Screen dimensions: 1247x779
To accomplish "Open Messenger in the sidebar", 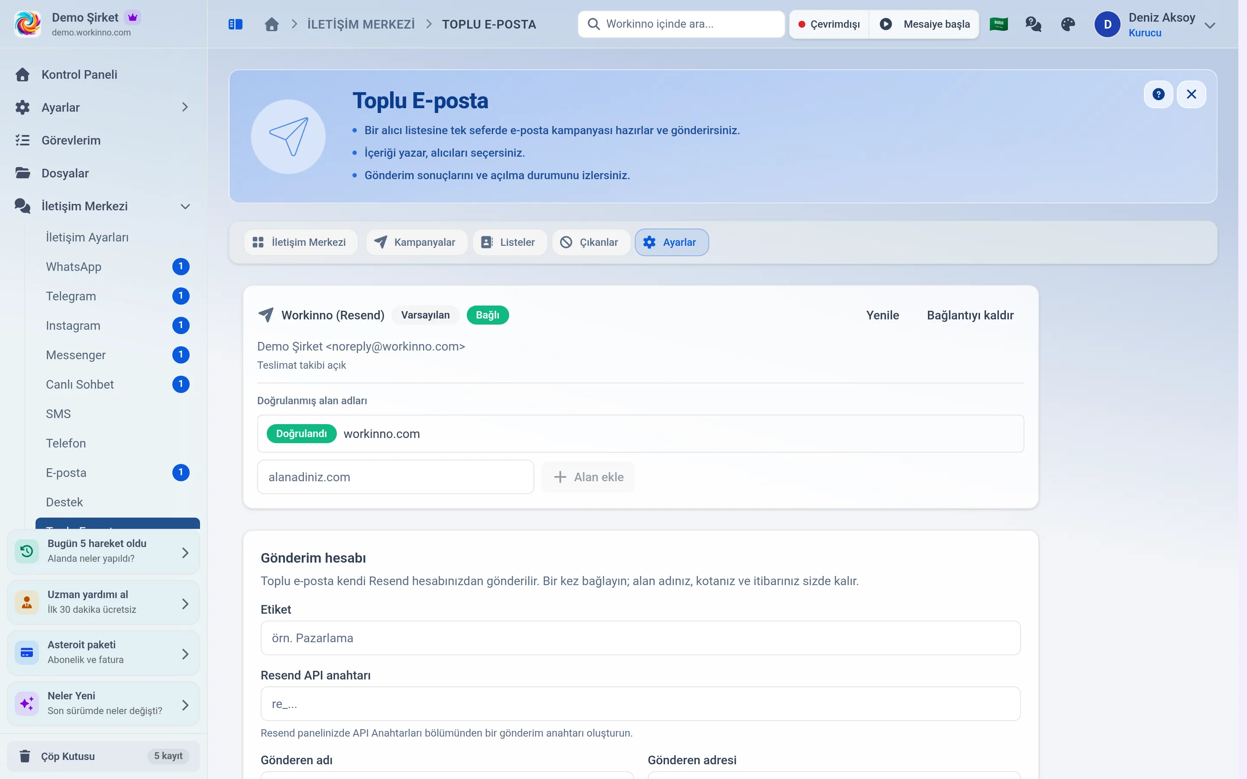I will 117,355.
